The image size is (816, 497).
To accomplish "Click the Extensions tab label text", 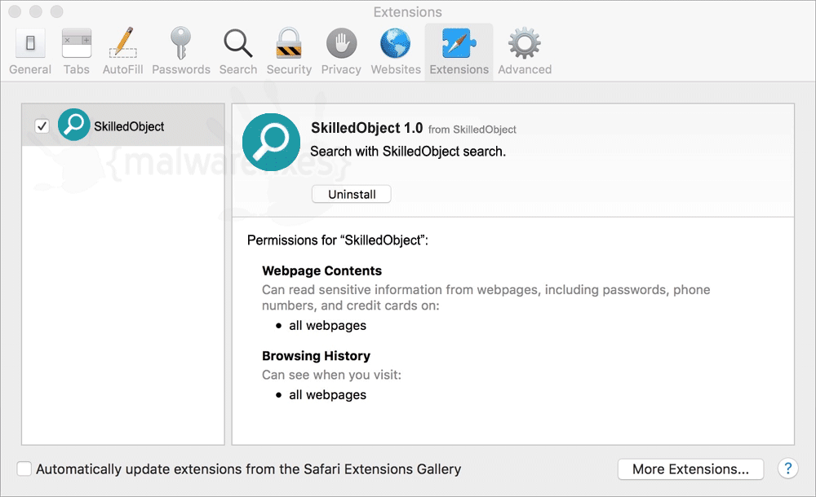I will point(459,70).
